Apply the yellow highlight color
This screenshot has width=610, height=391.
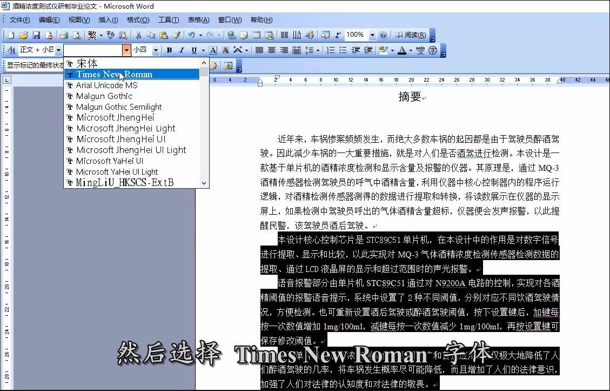point(384,50)
